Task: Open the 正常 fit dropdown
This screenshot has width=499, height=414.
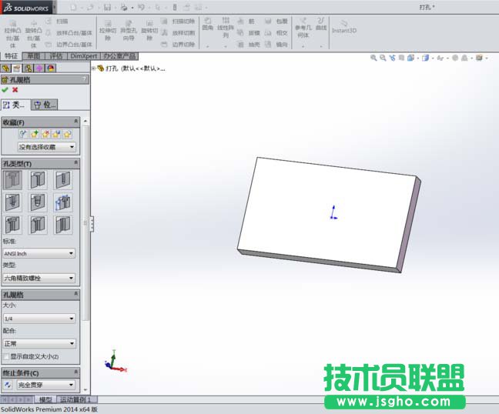Action: point(39,343)
